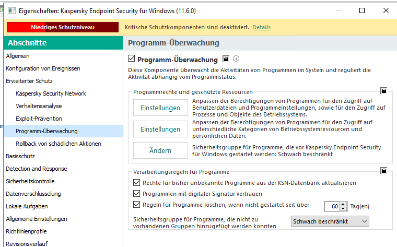Toggle lock for Verarbeitungsregeln für Programme
The height and width of the screenshot is (247, 397).
click(383, 171)
